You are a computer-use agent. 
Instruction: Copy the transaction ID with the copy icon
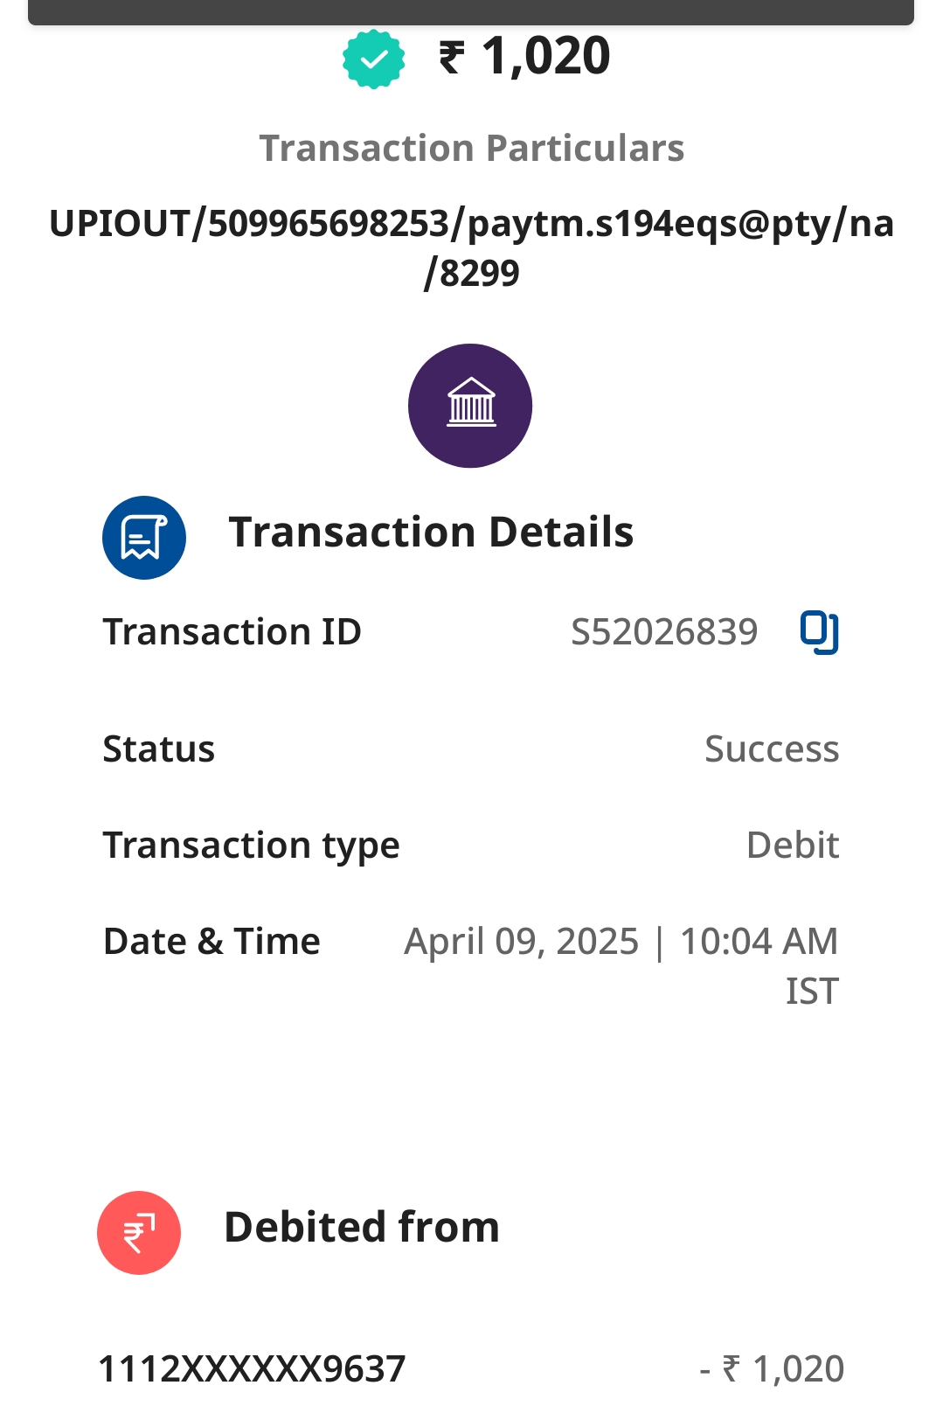click(819, 632)
